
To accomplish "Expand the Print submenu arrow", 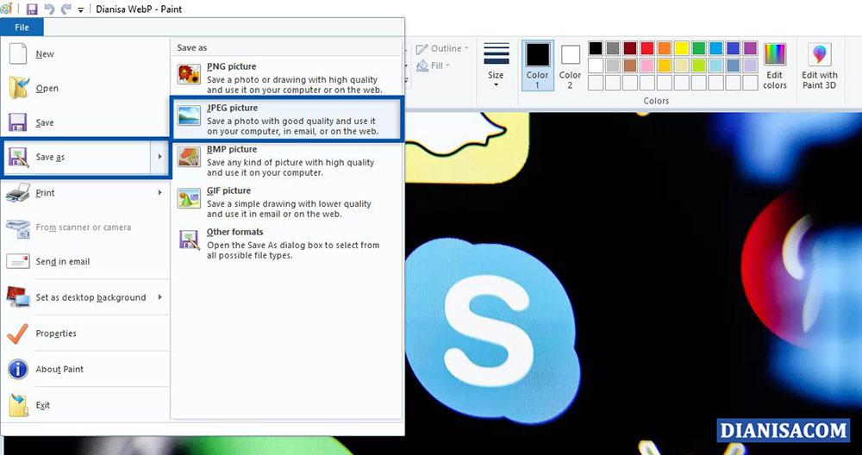I will point(160,193).
